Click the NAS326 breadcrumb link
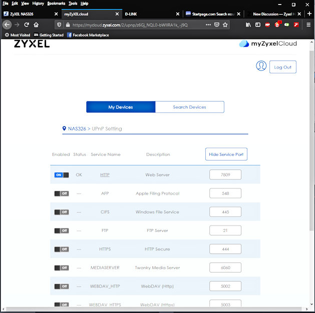Image resolution: width=315 pixels, height=313 pixels. [77, 128]
